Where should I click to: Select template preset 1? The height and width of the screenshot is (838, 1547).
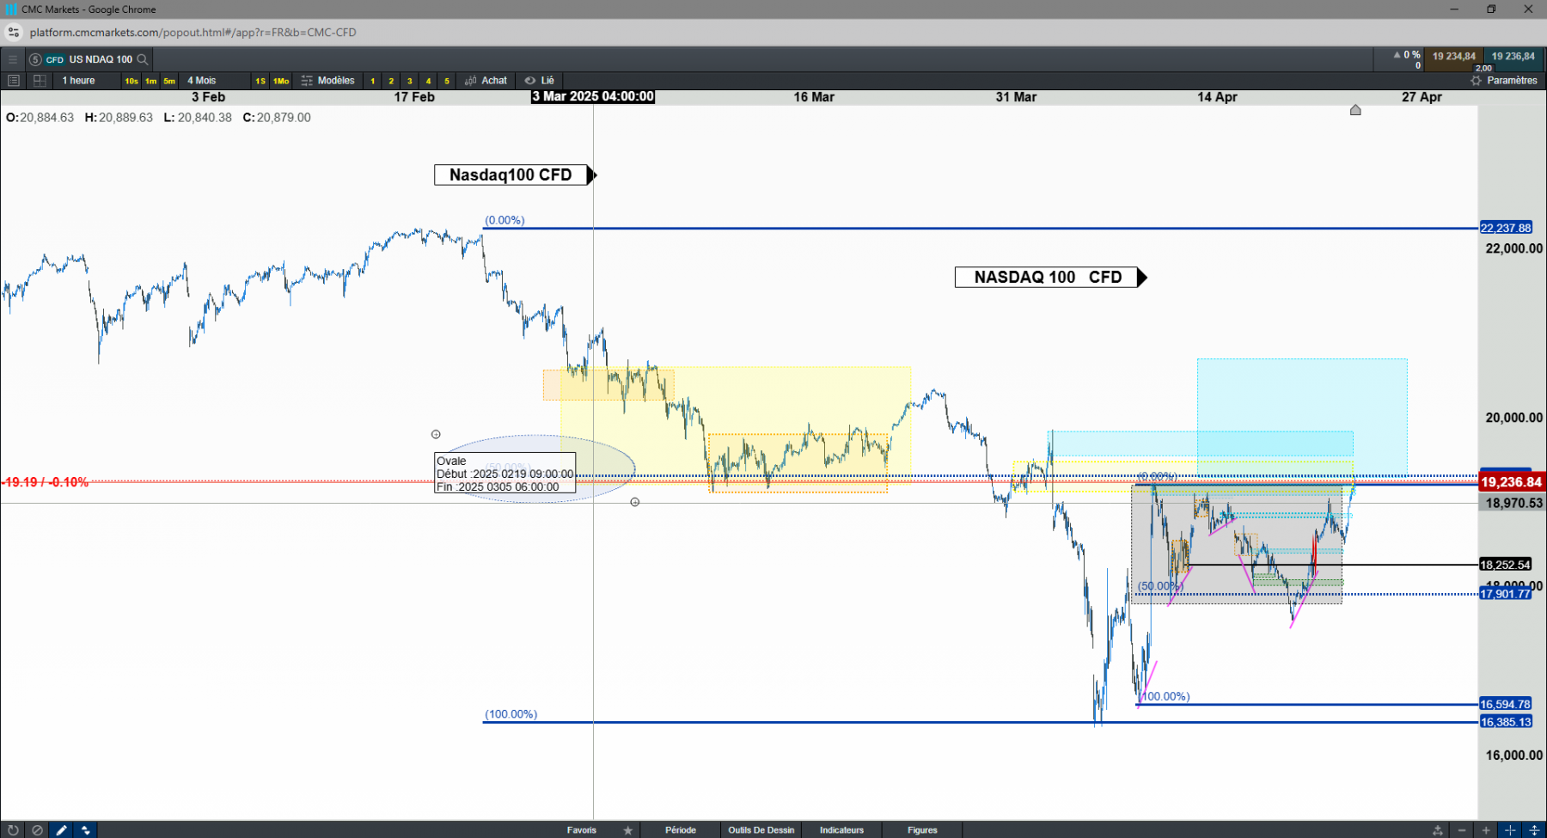point(373,81)
